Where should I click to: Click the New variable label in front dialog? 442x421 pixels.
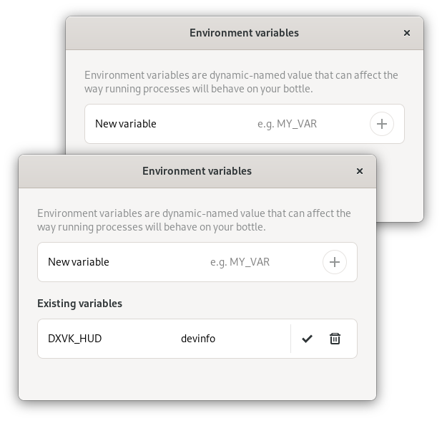click(79, 262)
